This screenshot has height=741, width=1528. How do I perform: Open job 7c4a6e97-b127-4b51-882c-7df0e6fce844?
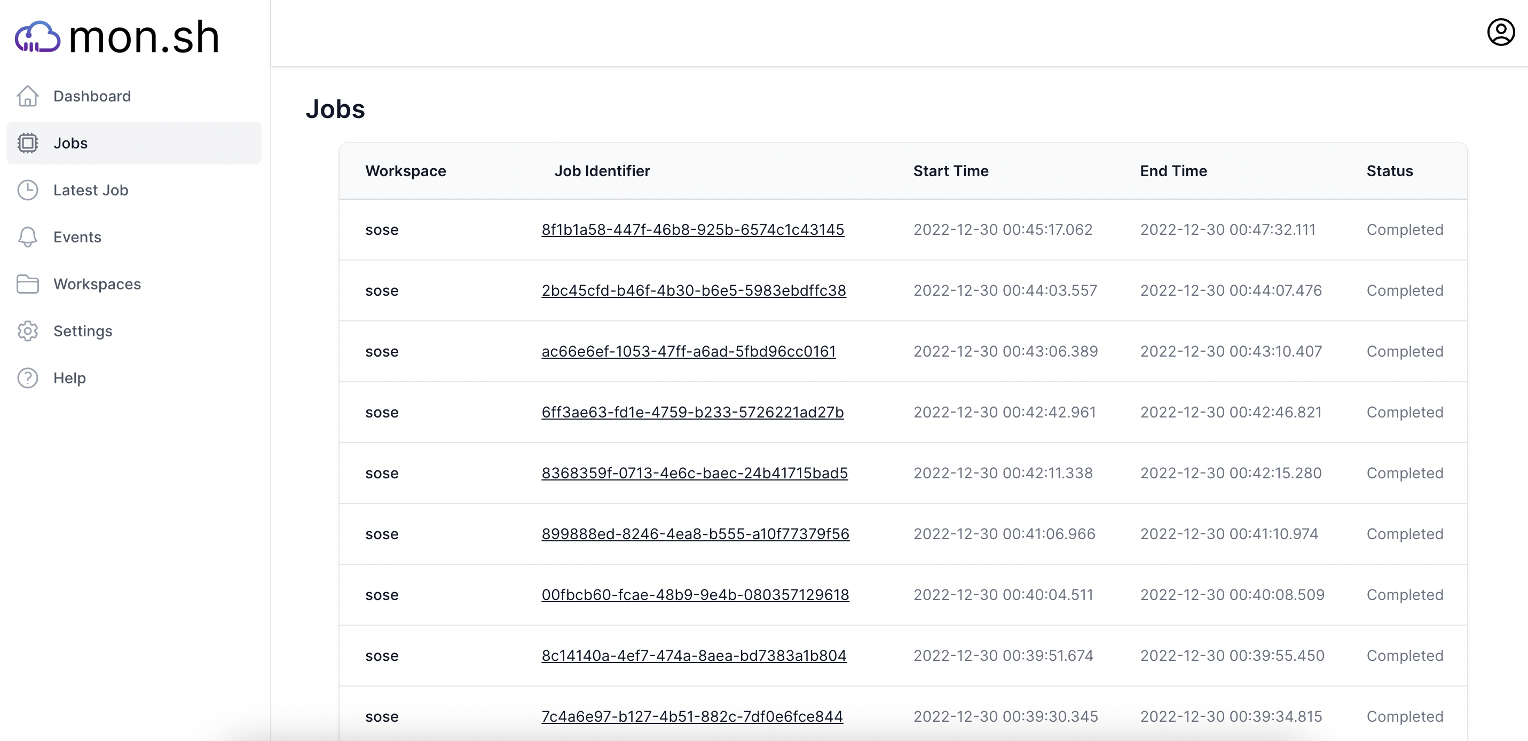click(x=691, y=716)
